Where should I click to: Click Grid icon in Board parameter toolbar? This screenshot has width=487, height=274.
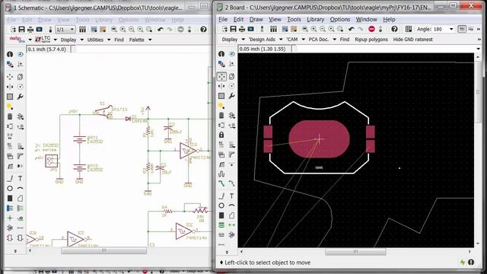(409, 29)
